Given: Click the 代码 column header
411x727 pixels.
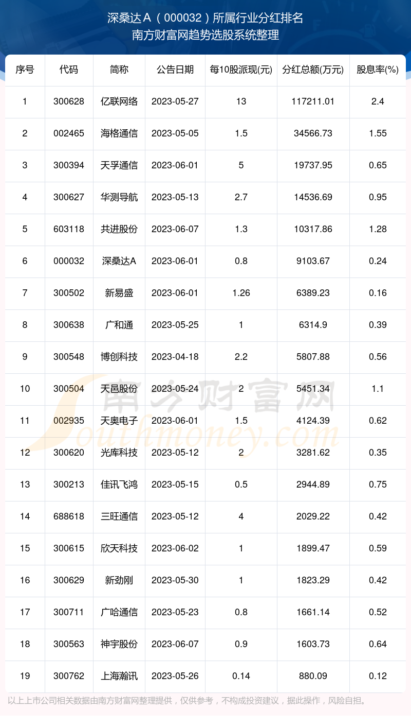Looking at the screenshot, I should coord(69,70).
